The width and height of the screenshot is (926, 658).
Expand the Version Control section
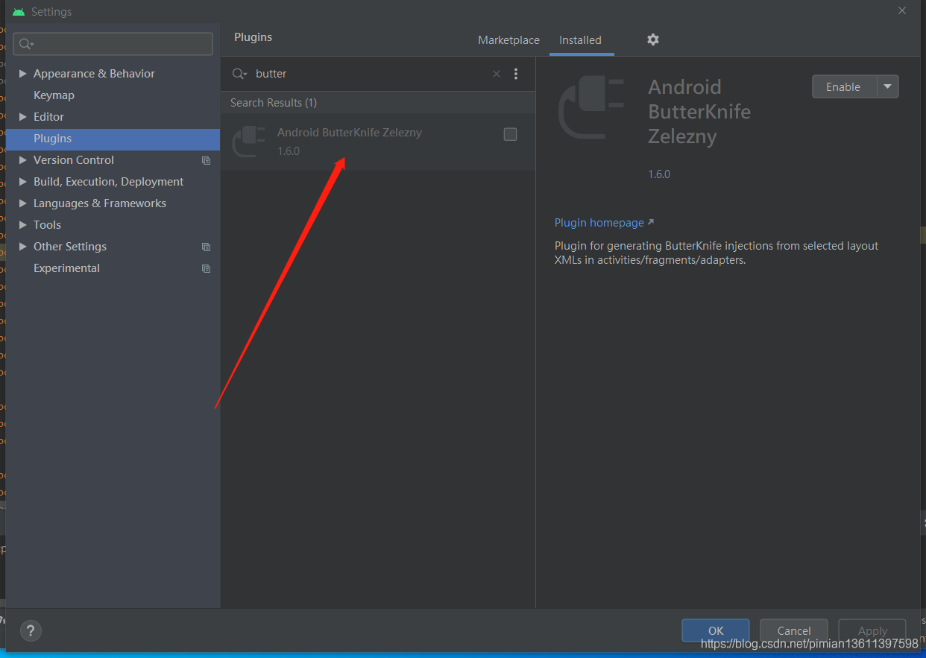[x=23, y=160]
